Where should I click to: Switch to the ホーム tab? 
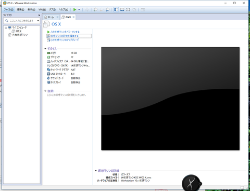coord(51,17)
